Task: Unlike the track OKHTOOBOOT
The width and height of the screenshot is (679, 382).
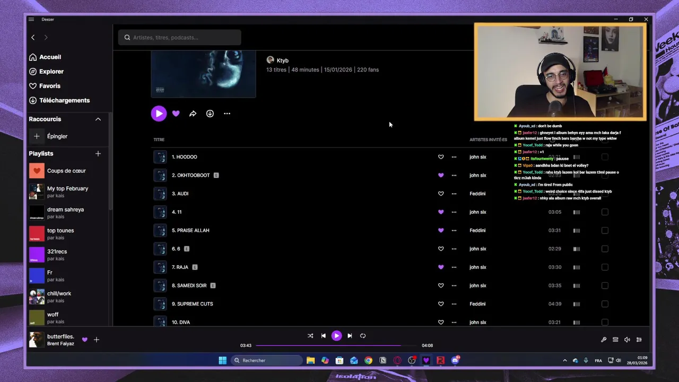Action: 441,175
